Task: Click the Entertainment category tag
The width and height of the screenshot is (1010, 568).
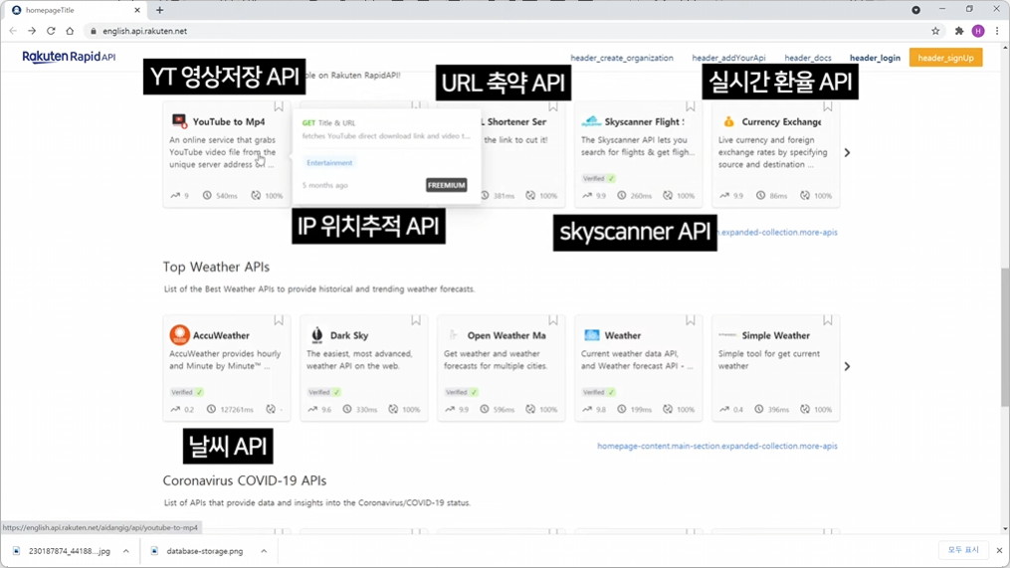Action: [x=329, y=162]
